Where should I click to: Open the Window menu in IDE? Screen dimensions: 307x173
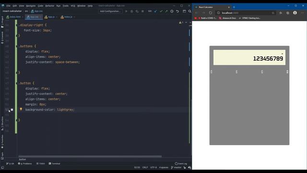pos(81,6)
